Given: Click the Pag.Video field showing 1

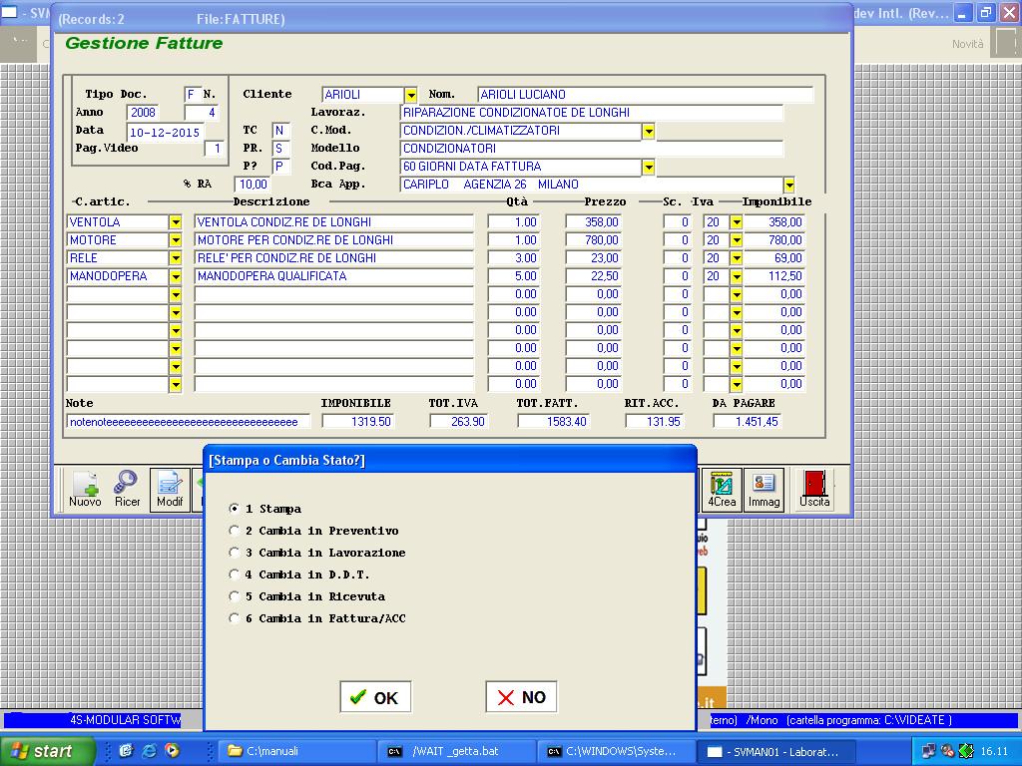Looking at the screenshot, I should coord(216,149).
